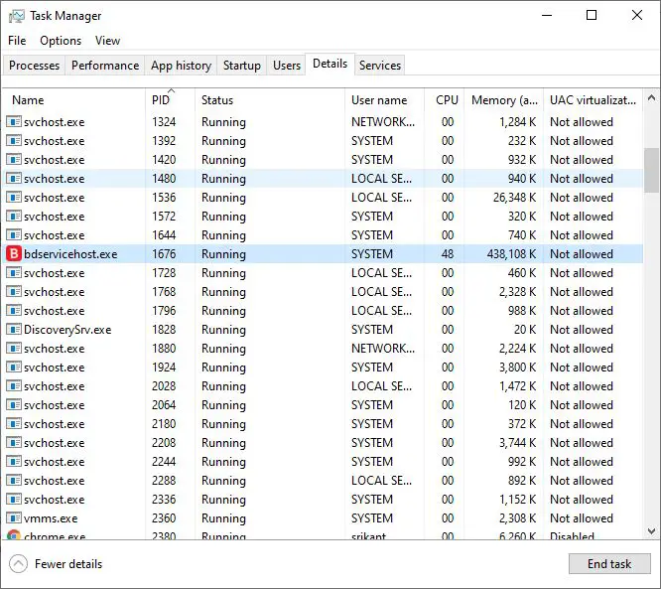Click icon of svchost.exe with PID 2336

(x=14, y=500)
